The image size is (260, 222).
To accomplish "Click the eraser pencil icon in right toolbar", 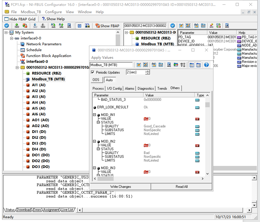I will click(x=211, y=26).
